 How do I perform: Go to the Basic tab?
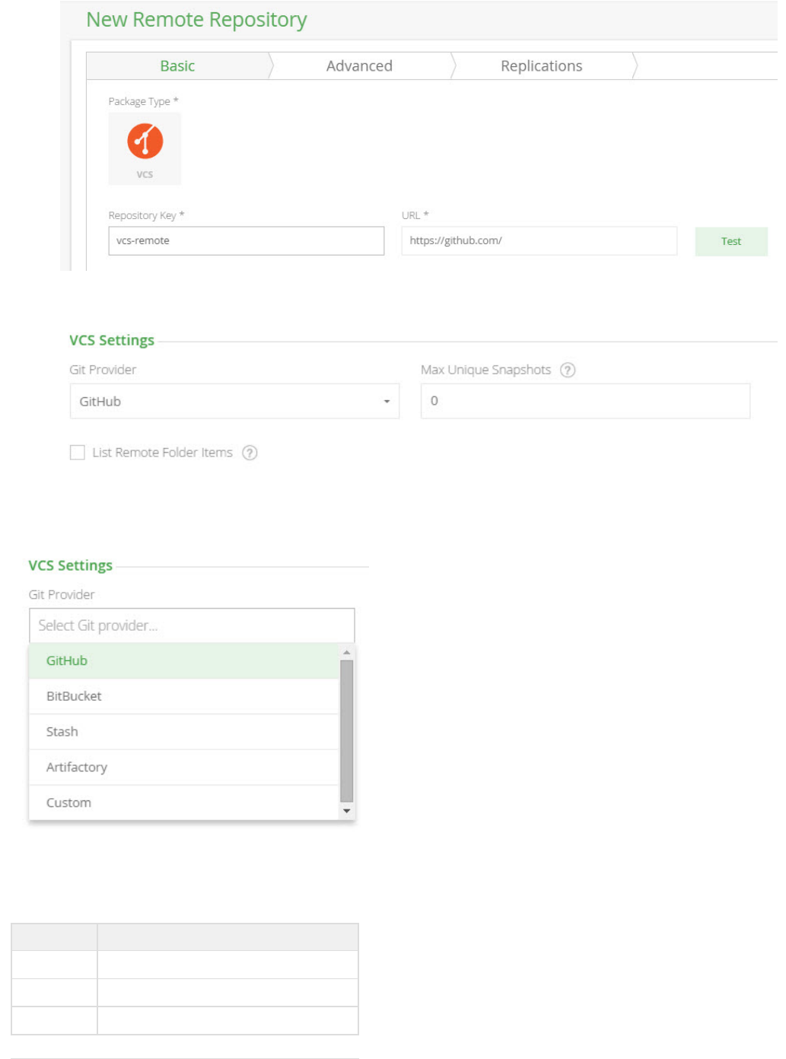pos(177,66)
